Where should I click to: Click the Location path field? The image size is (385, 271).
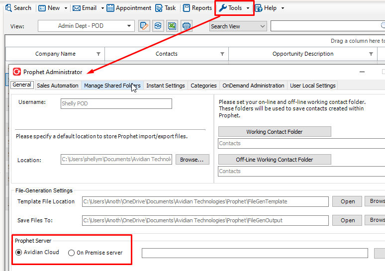point(116,159)
